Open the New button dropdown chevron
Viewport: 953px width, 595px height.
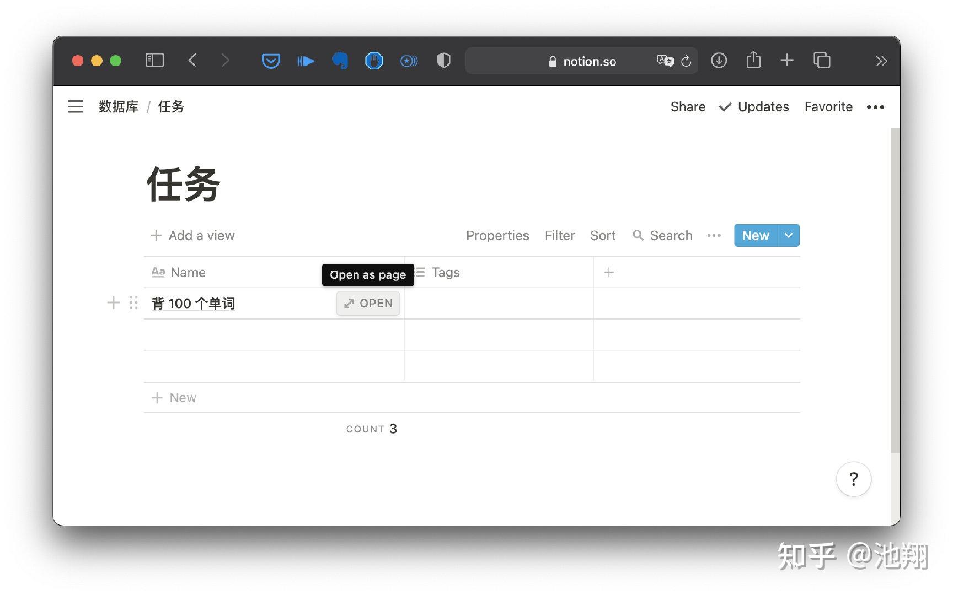(788, 235)
